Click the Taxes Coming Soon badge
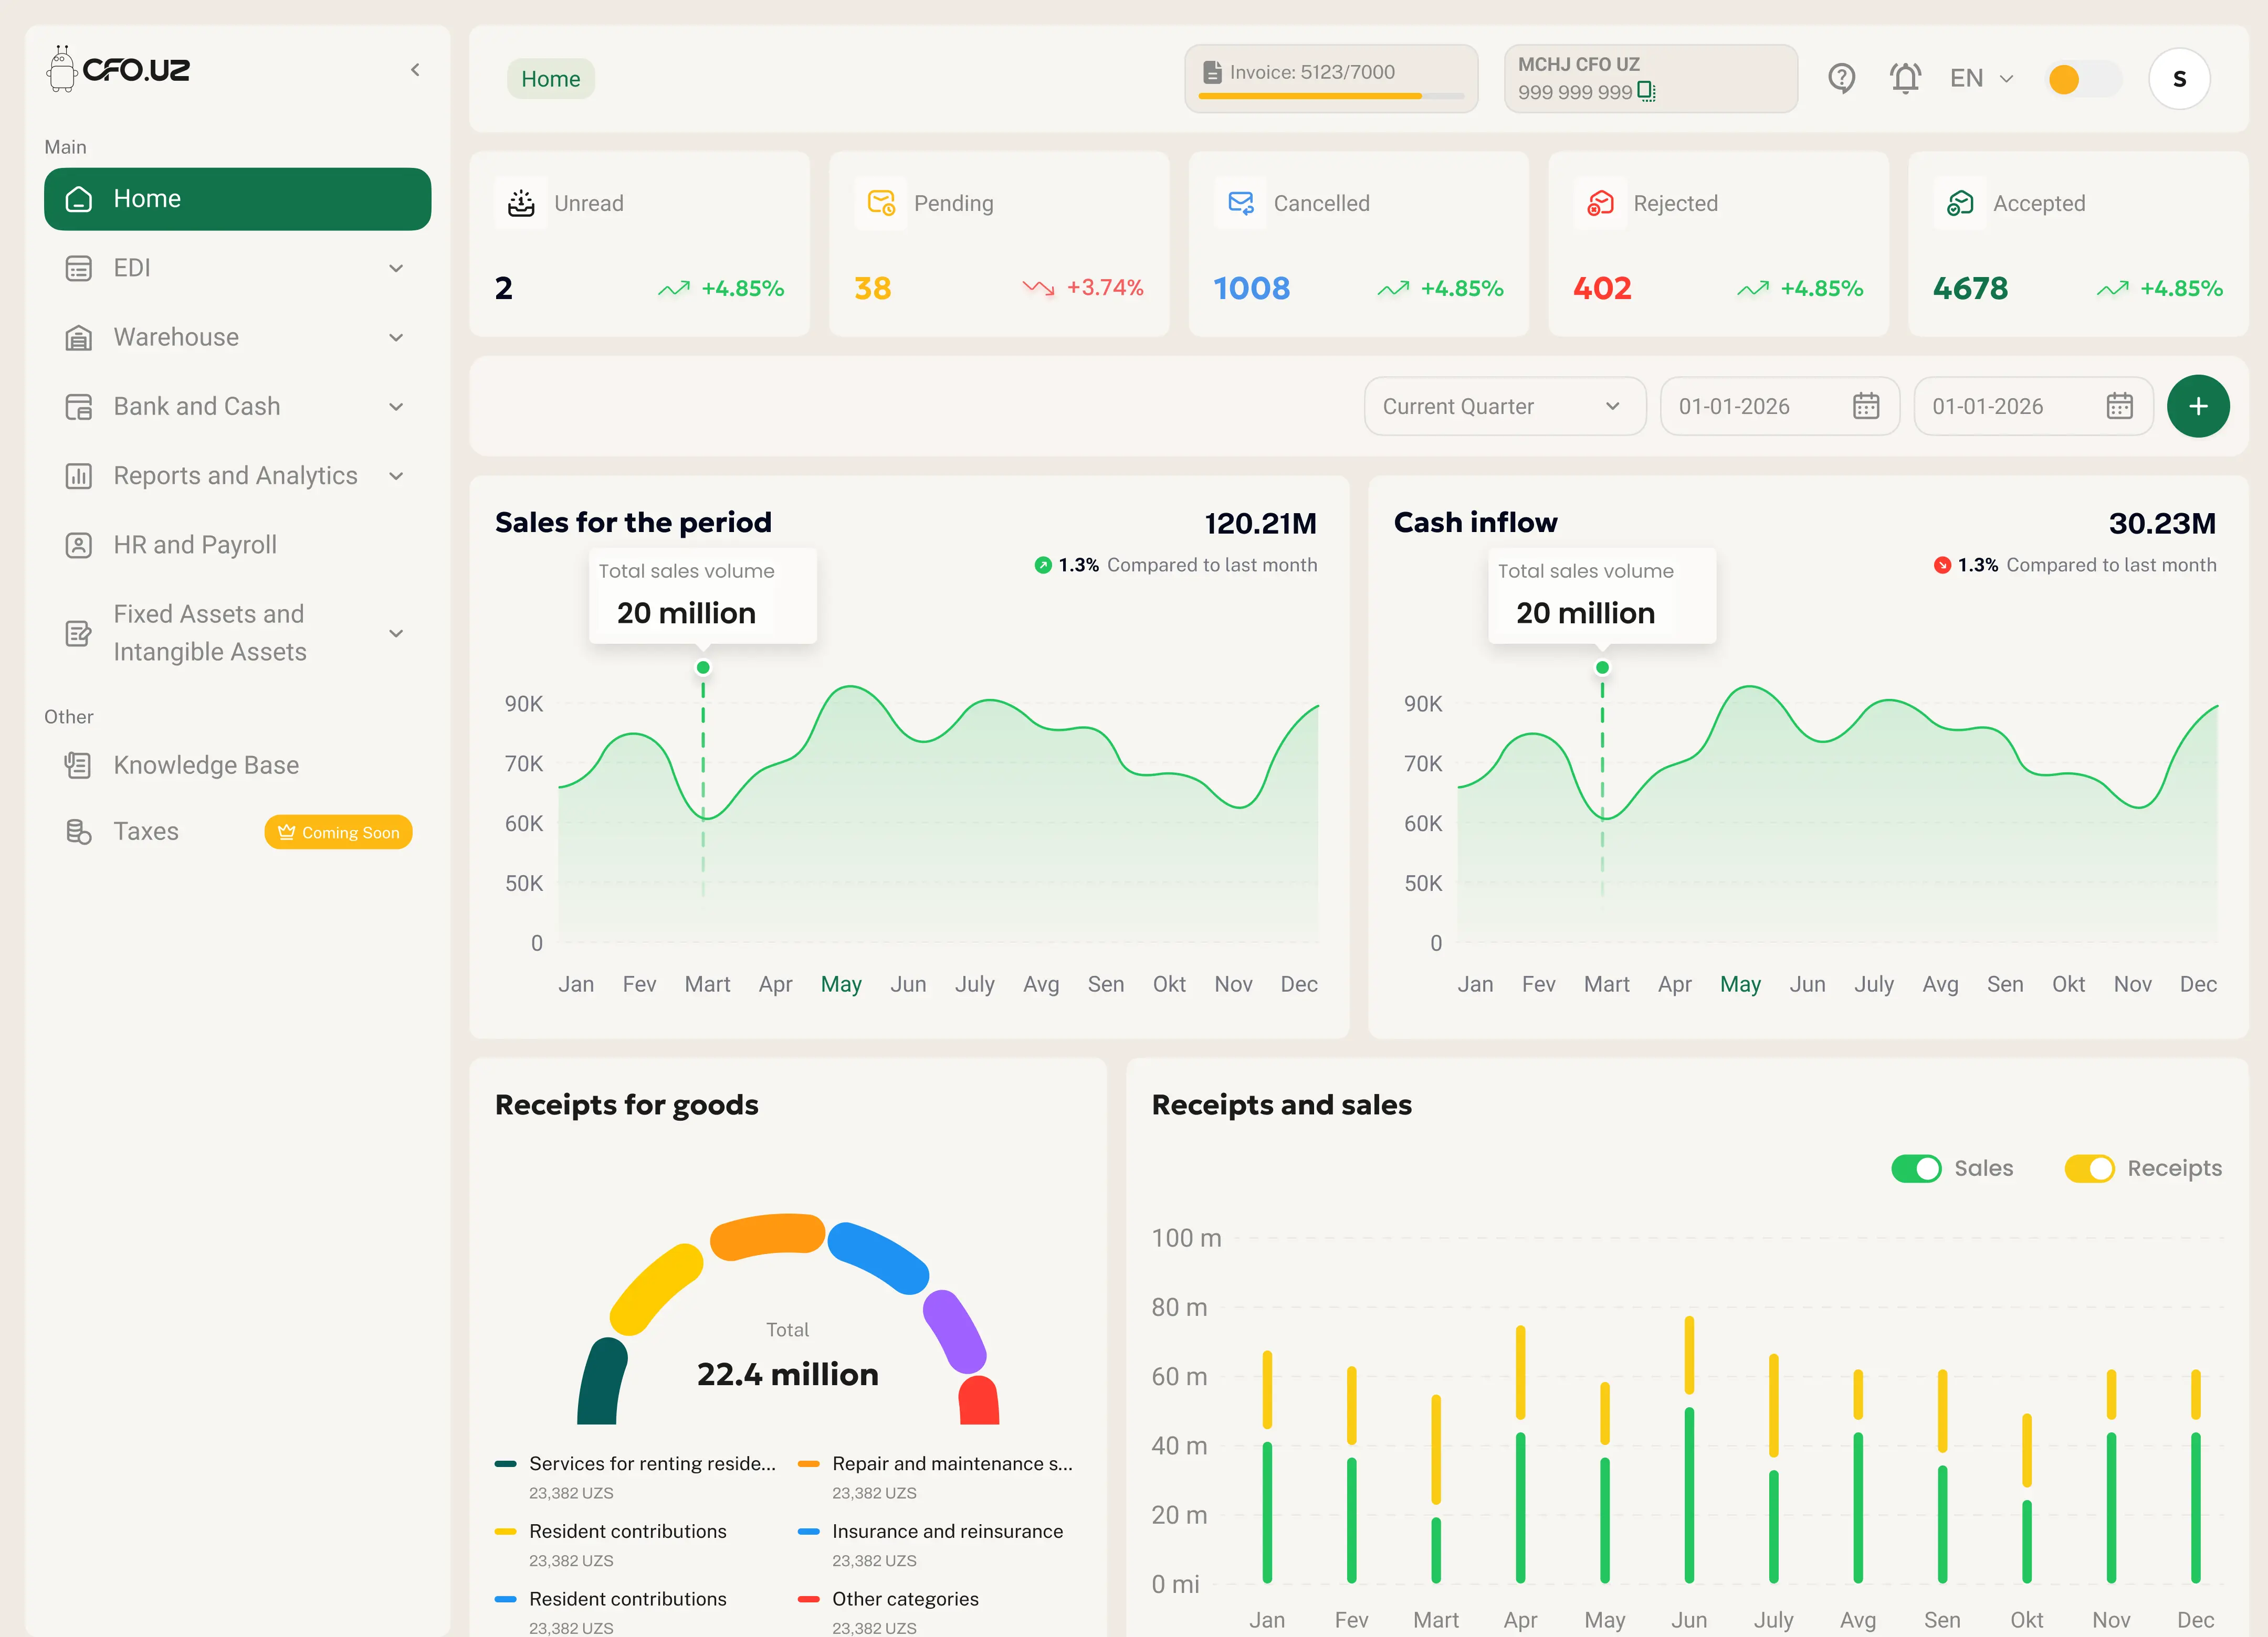Viewport: 2268px width, 1637px height. [338, 832]
